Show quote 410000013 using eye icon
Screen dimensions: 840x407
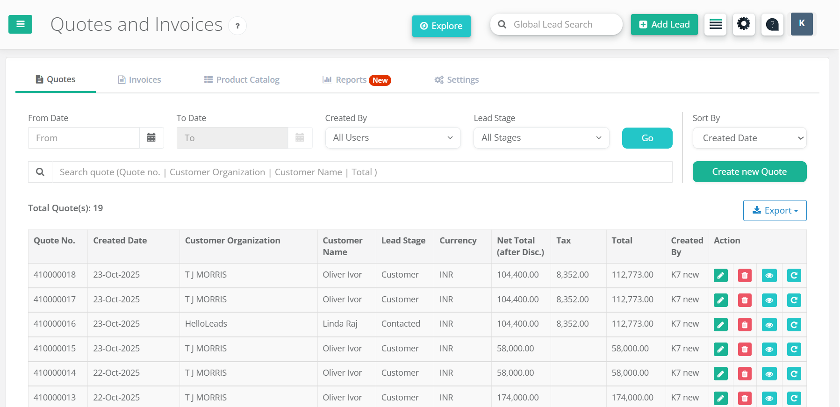[769, 398]
